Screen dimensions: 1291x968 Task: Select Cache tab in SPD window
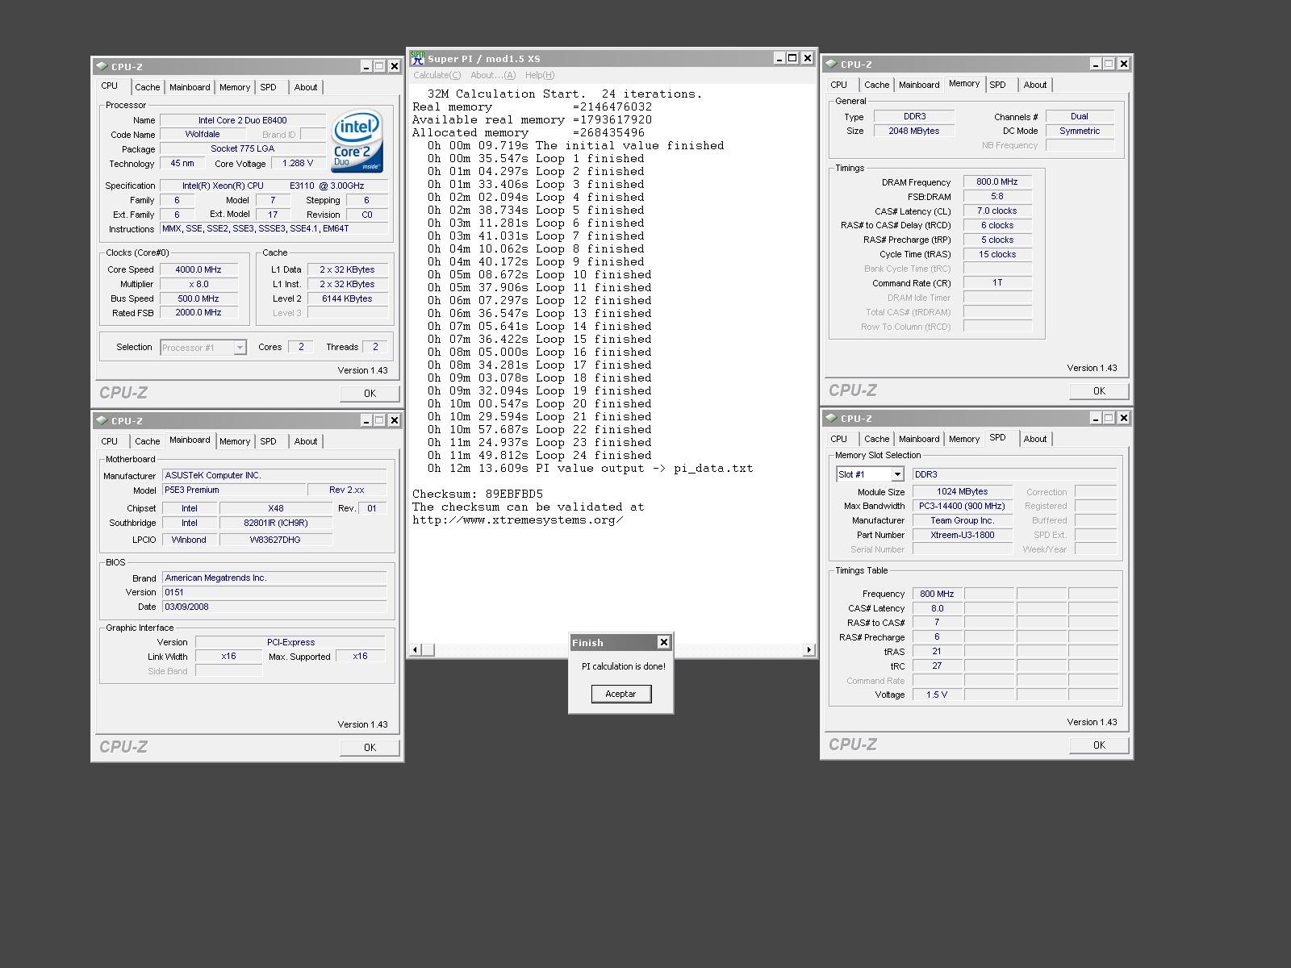(x=876, y=439)
